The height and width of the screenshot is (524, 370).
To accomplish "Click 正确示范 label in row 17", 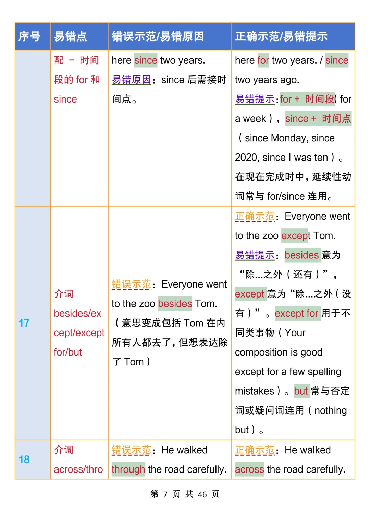I will coord(255,217).
